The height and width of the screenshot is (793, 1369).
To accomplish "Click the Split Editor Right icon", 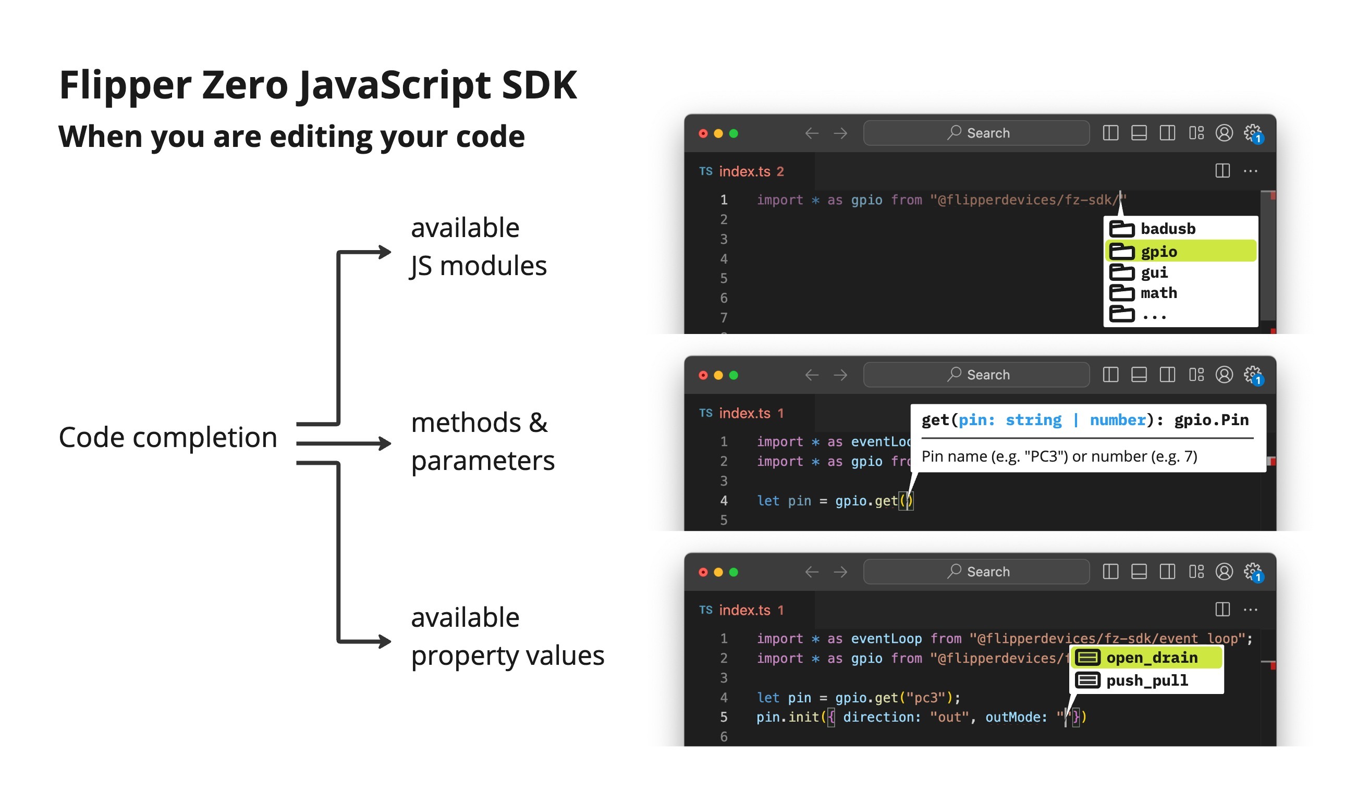I will tap(1223, 171).
